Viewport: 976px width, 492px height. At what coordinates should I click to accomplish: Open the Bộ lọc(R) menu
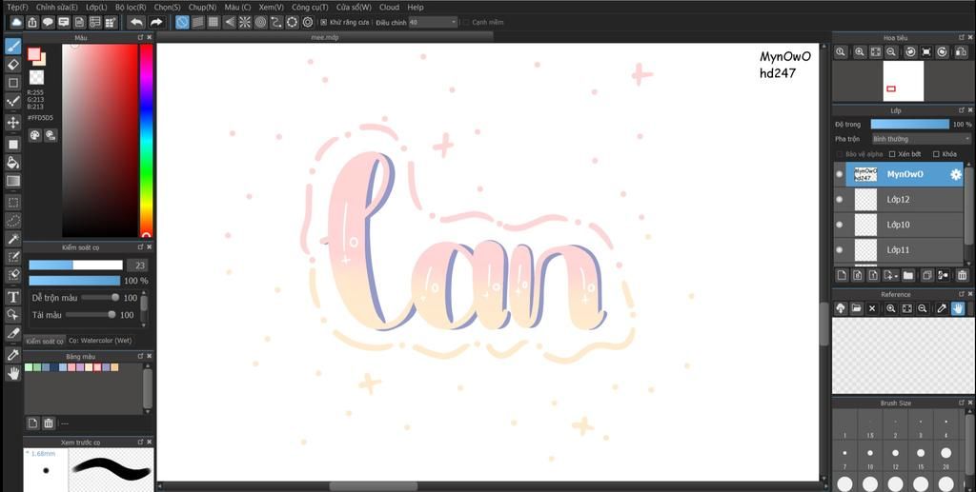click(x=131, y=7)
